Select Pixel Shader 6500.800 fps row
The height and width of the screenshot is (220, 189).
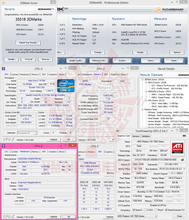click(160, 118)
